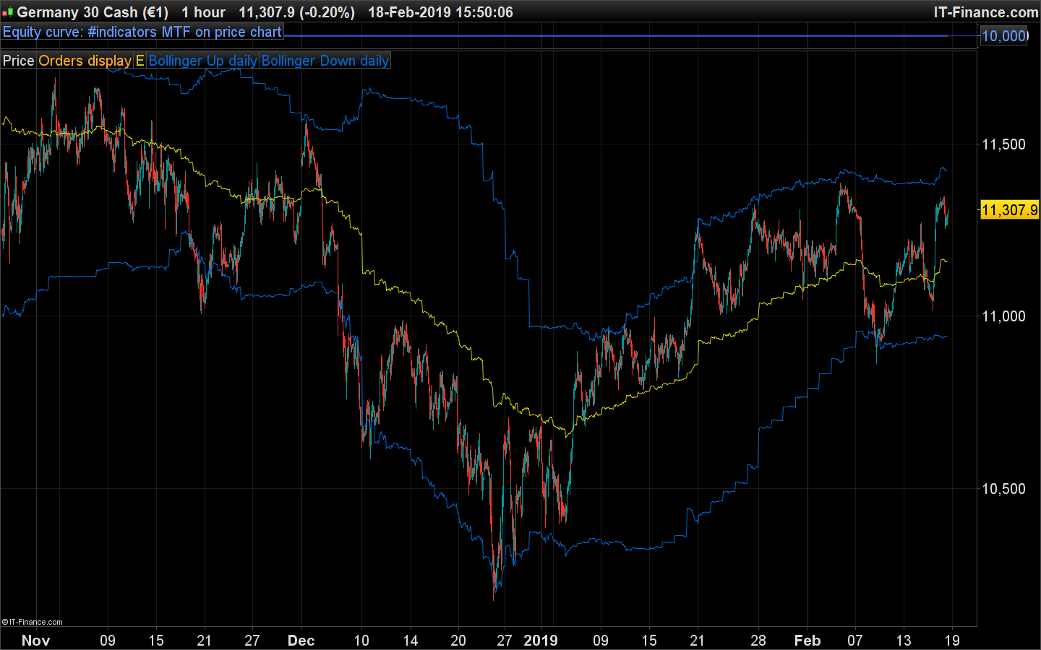Image resolution: width=1041 pixels, height=650 pixels.
Task: Click the candlestick icon beside Germany 30 Cash
Action: pyautogui.click(x=7, y=12)
